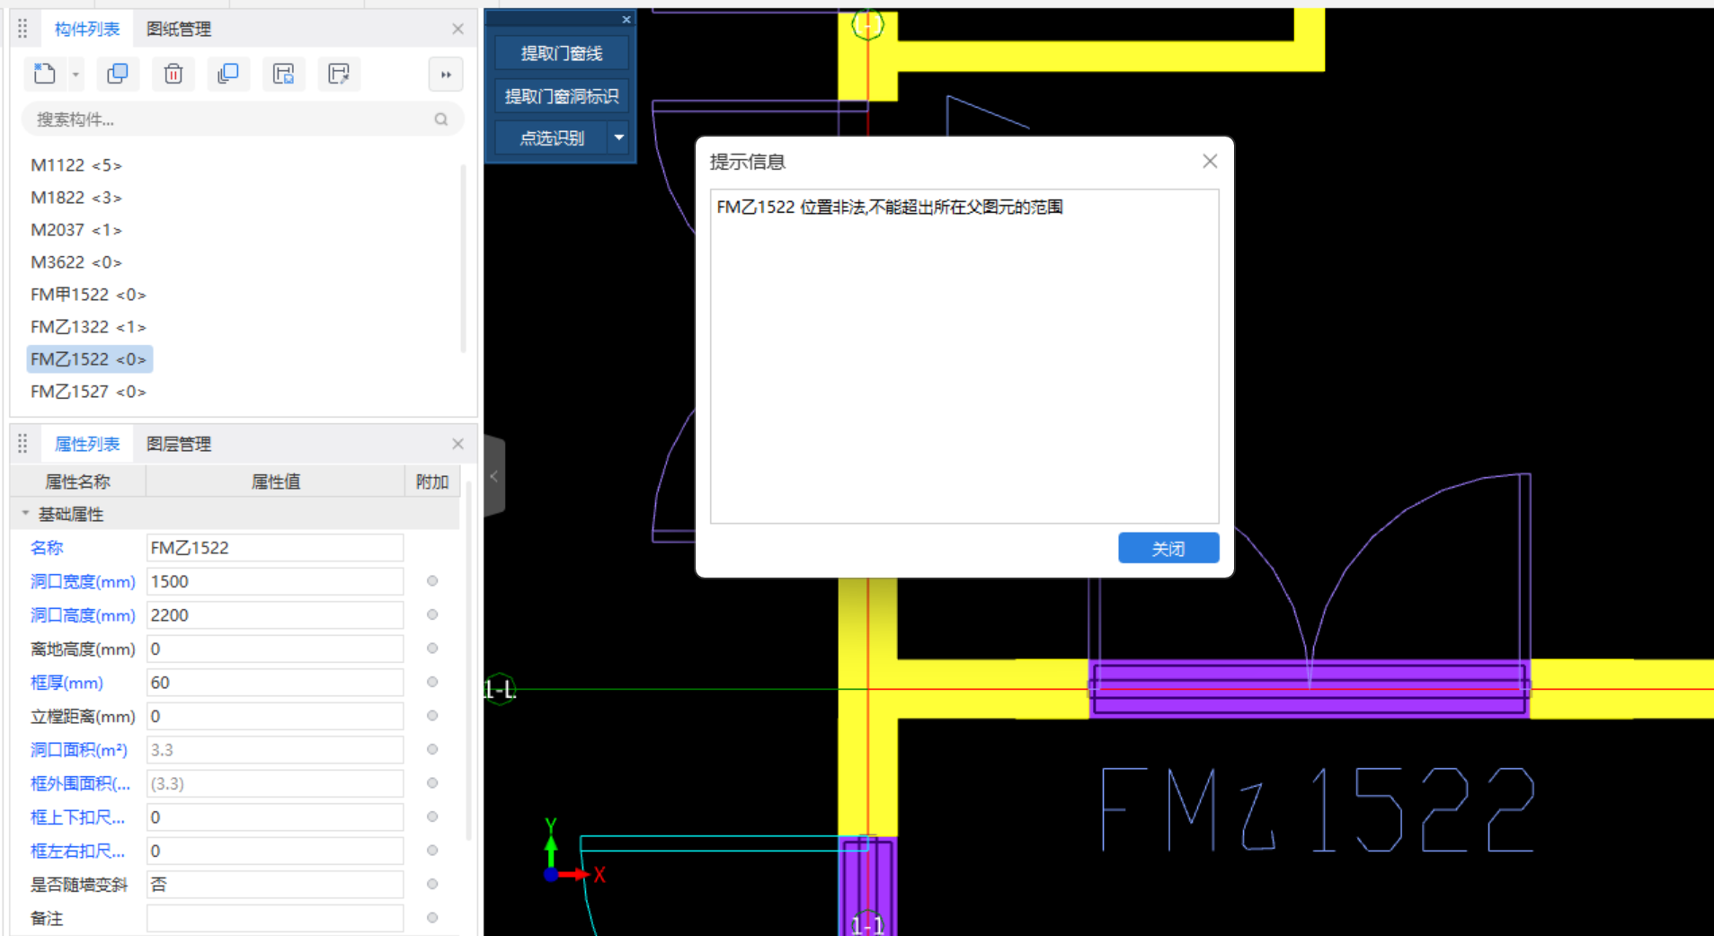The image size is (1714, 936).
Task: Select component FM甲1522 <0>
Action: 88,295
